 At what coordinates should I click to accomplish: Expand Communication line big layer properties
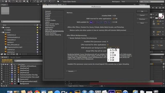pyautogui.click(x=10, y=75)
